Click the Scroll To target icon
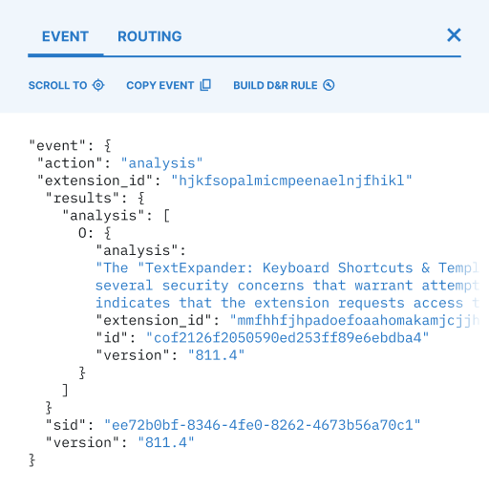This screenshot has width=489, height=489. pyautogui.click(x=98, y=85)
